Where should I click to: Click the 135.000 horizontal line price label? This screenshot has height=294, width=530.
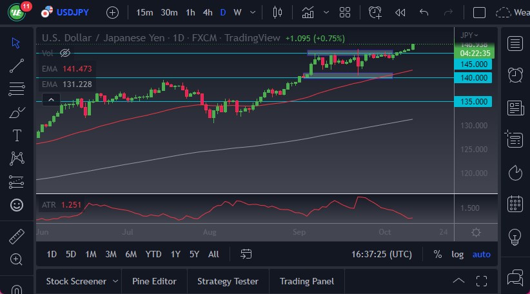[x=473, y=101]
